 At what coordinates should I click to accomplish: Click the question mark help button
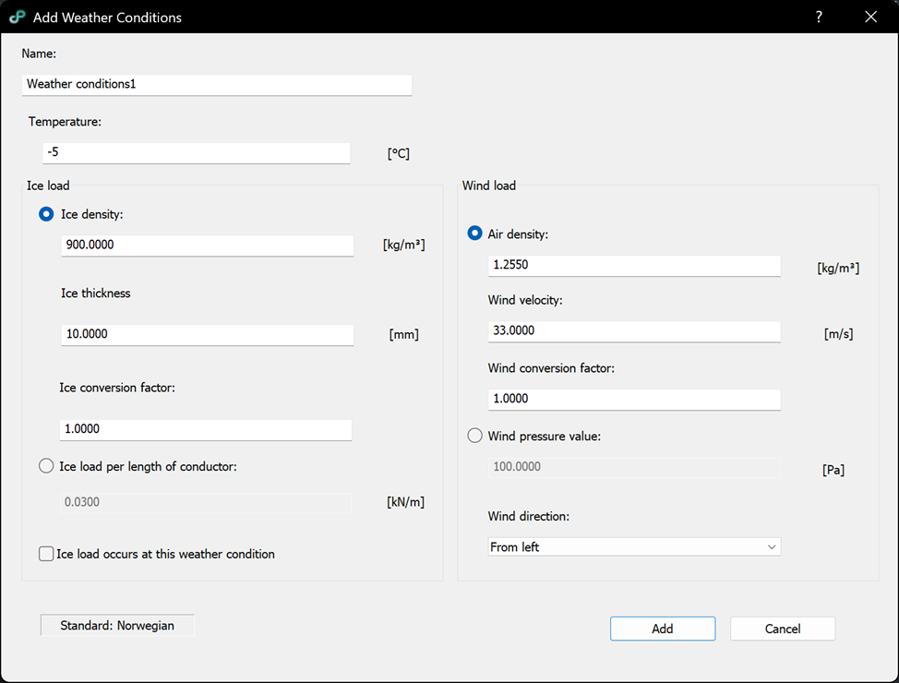819,17
